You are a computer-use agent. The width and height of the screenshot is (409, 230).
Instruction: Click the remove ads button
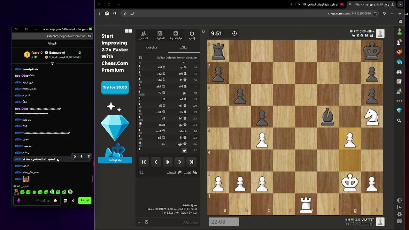pos(115,160)
